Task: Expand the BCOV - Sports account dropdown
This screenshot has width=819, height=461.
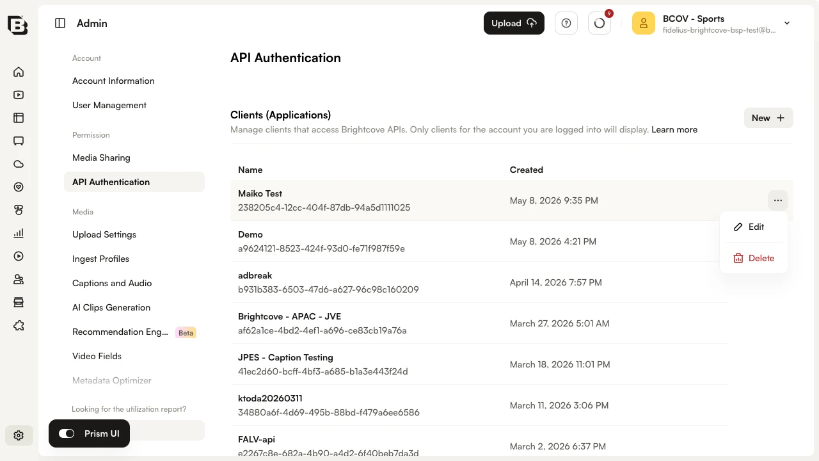Action: point(787,23)
